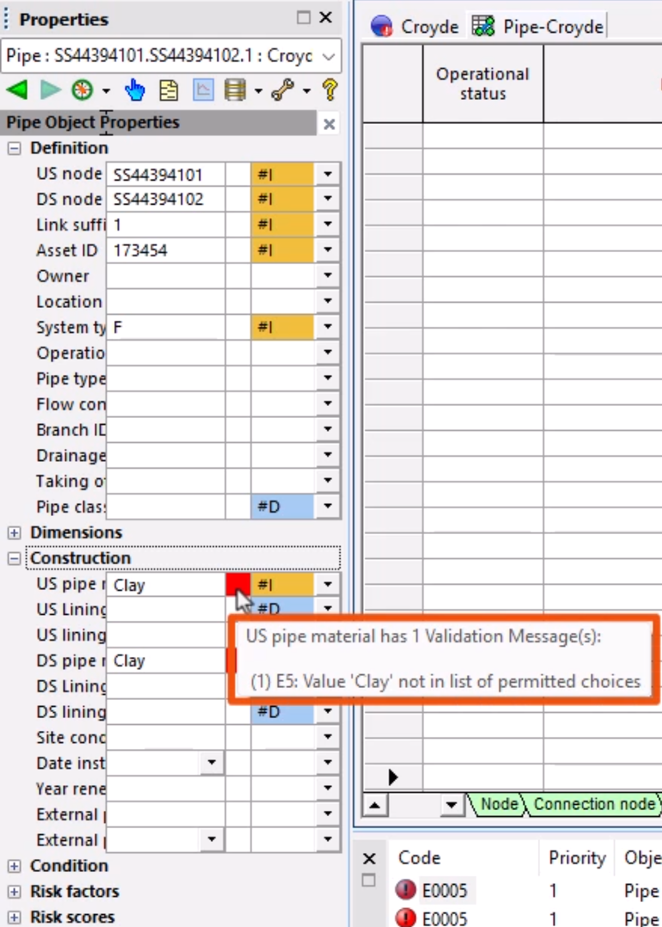Screen dimensions: 662x927
Task: Click the wrench tools icon
Action: pos(283,90)
